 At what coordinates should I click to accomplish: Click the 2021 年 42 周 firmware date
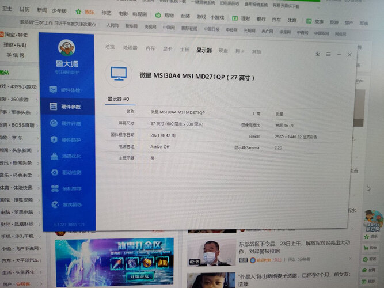tap(163, 135)
